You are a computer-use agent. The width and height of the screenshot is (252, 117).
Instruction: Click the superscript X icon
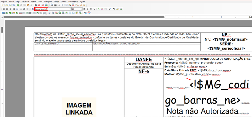pyautogui.click(x=110, y=9)
